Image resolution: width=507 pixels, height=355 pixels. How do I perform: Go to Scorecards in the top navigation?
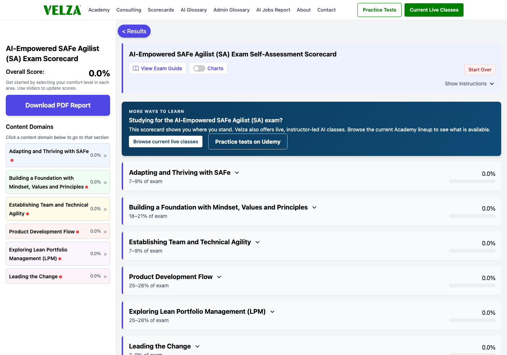tap(161, 10)
